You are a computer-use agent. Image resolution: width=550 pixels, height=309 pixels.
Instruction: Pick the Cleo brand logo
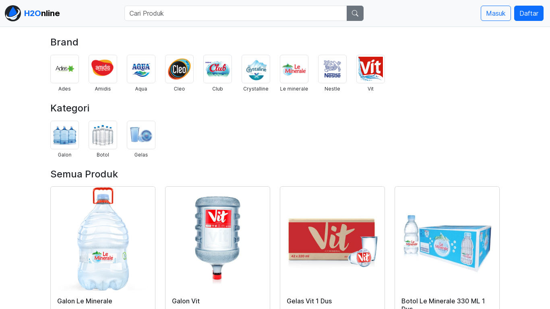179,69
